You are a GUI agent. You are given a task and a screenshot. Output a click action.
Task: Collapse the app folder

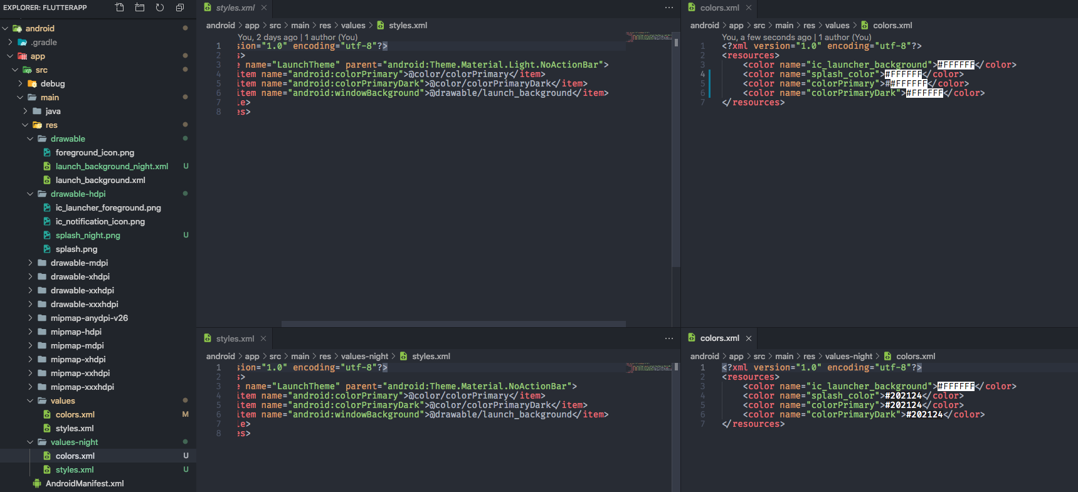(10, 56)
